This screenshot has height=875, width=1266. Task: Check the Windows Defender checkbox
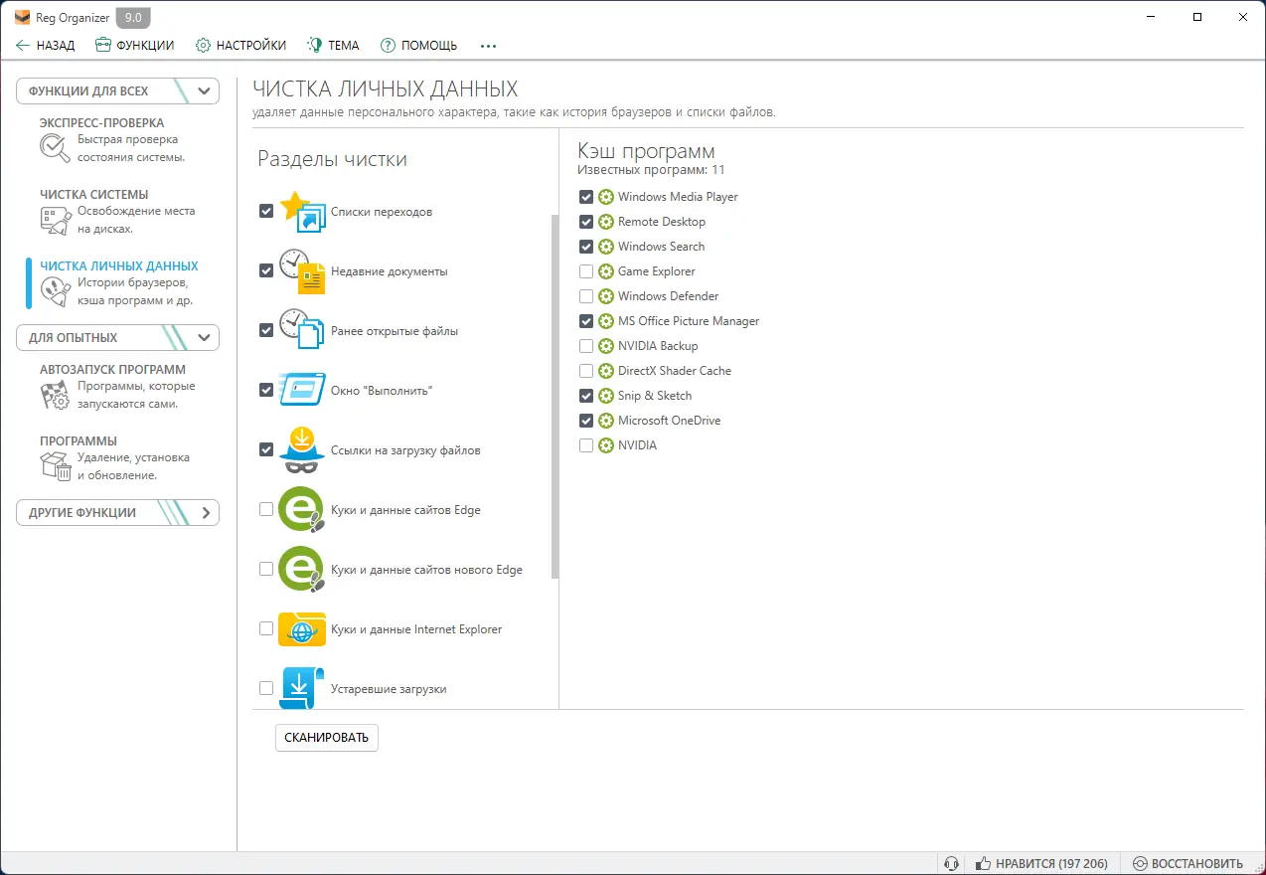click(586, 296)
